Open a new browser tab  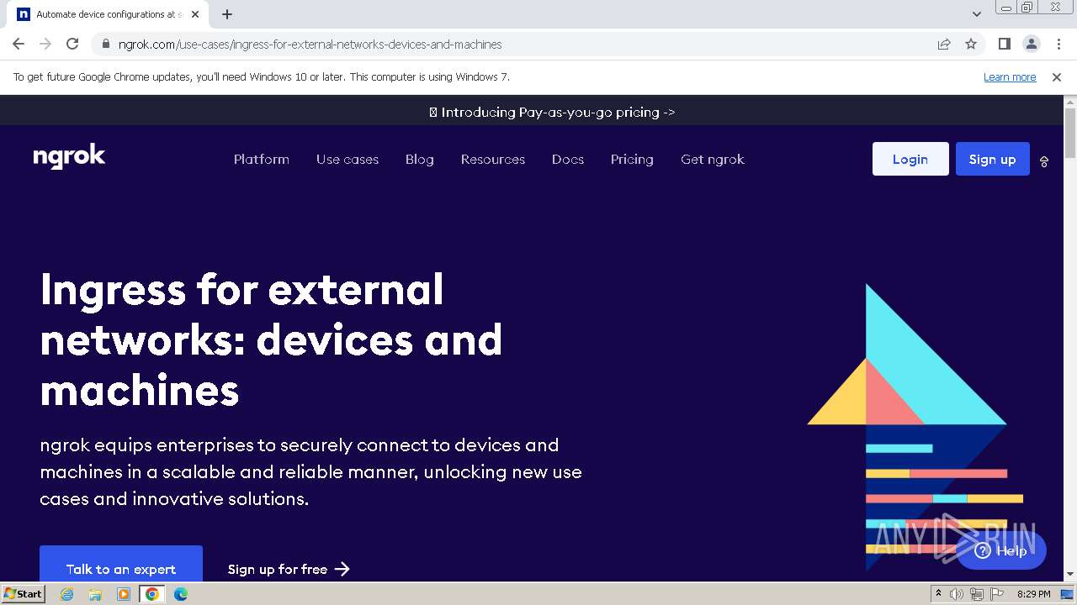pyautogui.click(x=227, y=14)
